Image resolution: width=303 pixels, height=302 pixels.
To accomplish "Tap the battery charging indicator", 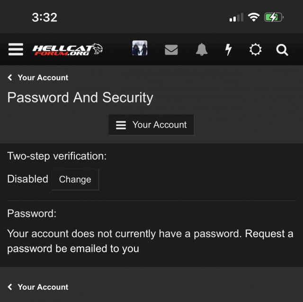I will (x=274, y=18).
